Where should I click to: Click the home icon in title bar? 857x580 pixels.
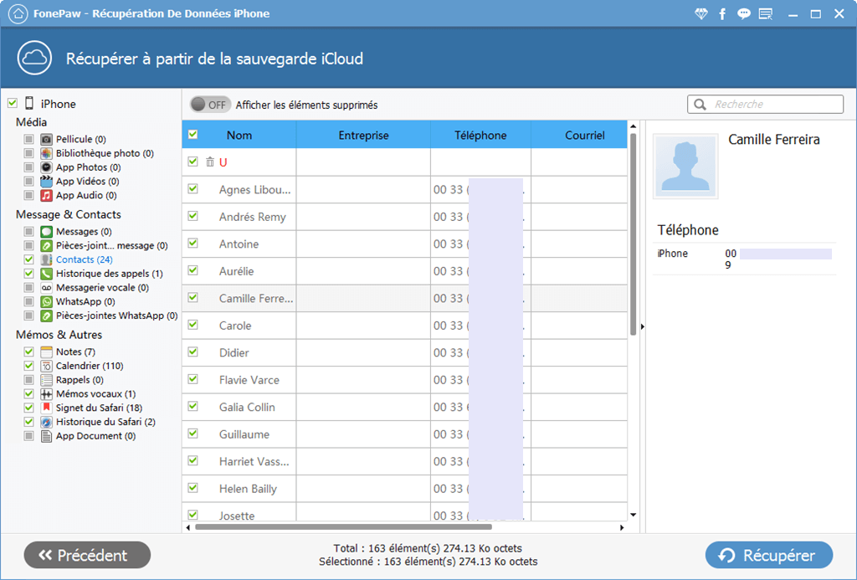tap(18, 13)
